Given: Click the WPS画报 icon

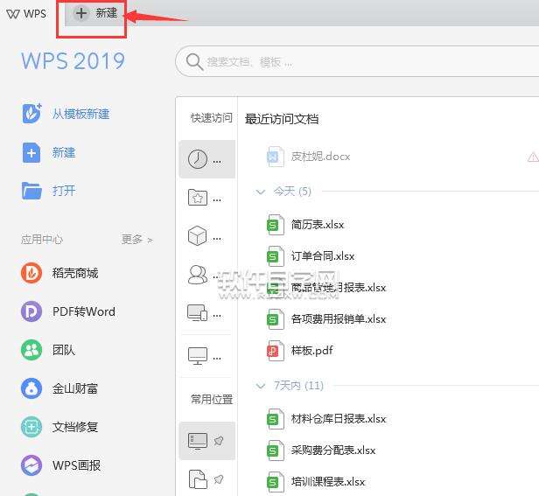Looking at the screenshot, I should pos(31,465).
